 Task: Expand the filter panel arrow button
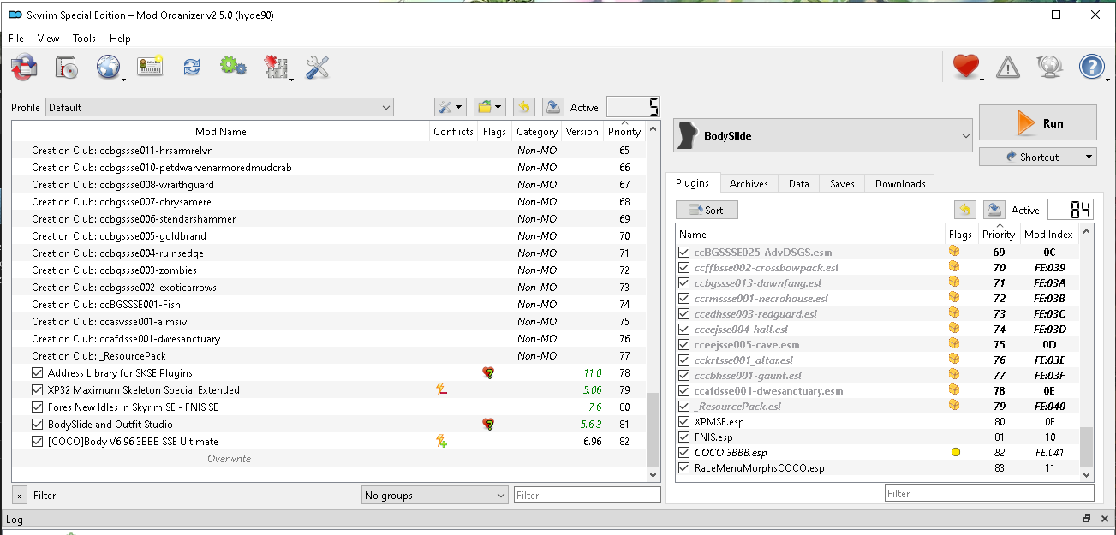[19, 496]
